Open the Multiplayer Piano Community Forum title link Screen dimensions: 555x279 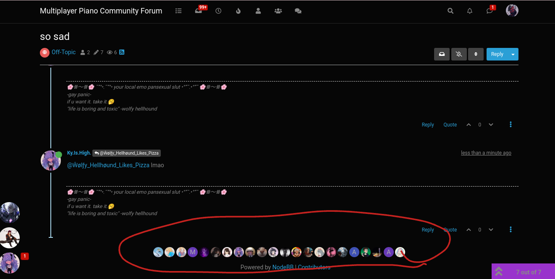(x=101, y=11)
